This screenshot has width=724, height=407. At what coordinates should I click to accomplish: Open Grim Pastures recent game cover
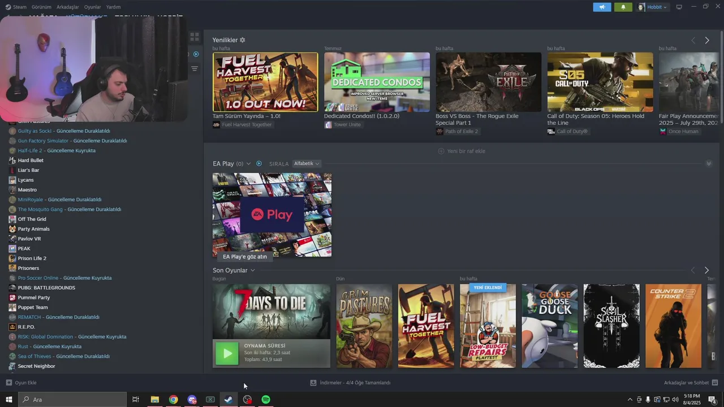coord(364,326)
